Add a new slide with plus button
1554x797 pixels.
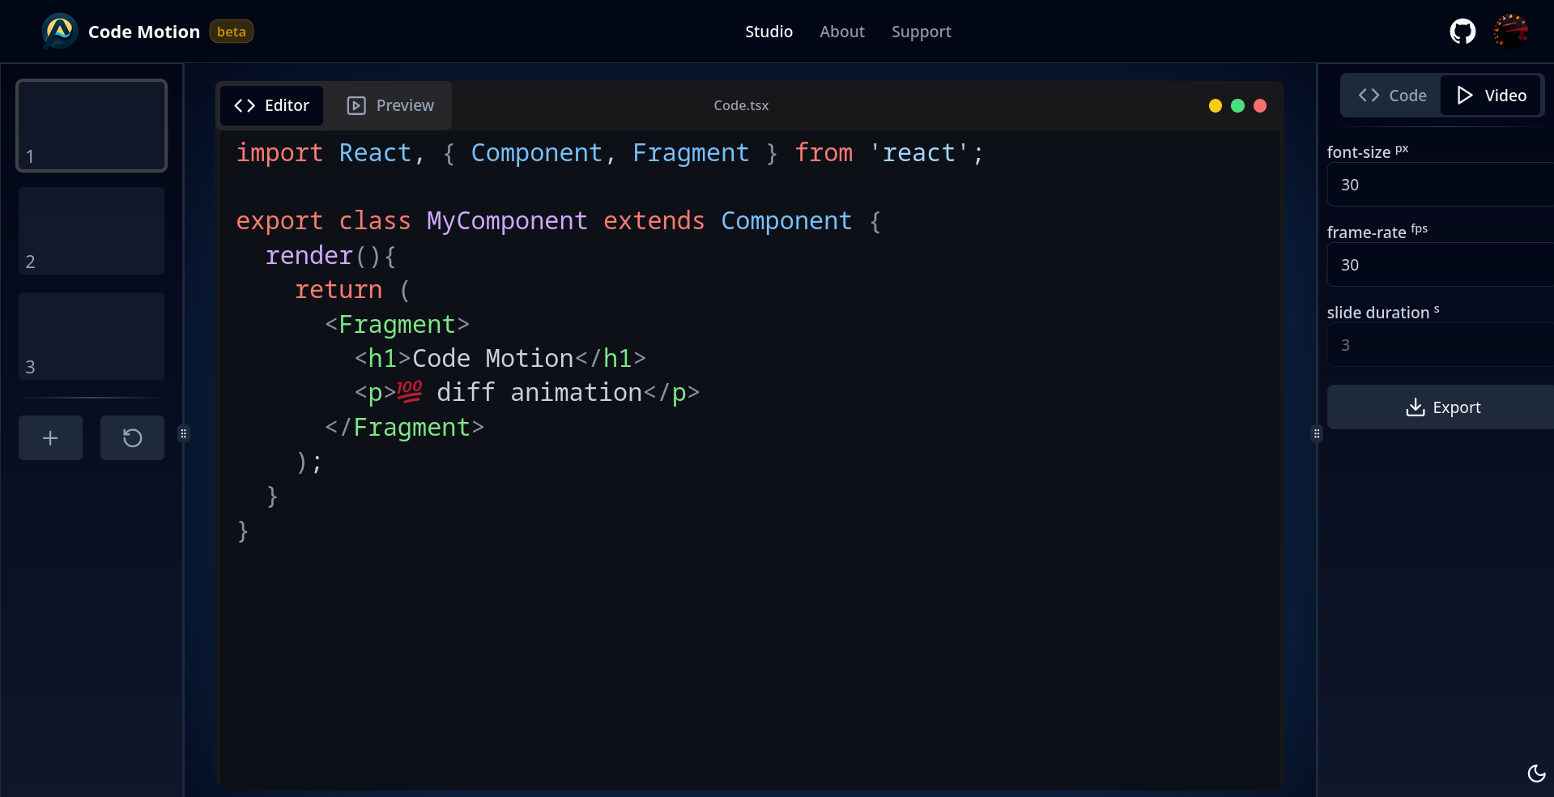click(50, 438)
